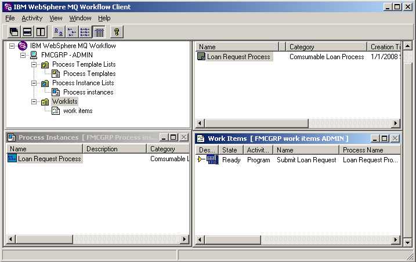Click the main vertical scrollbar down arrow
Viewport: 416px width, 262px height.
pos(407,242)
